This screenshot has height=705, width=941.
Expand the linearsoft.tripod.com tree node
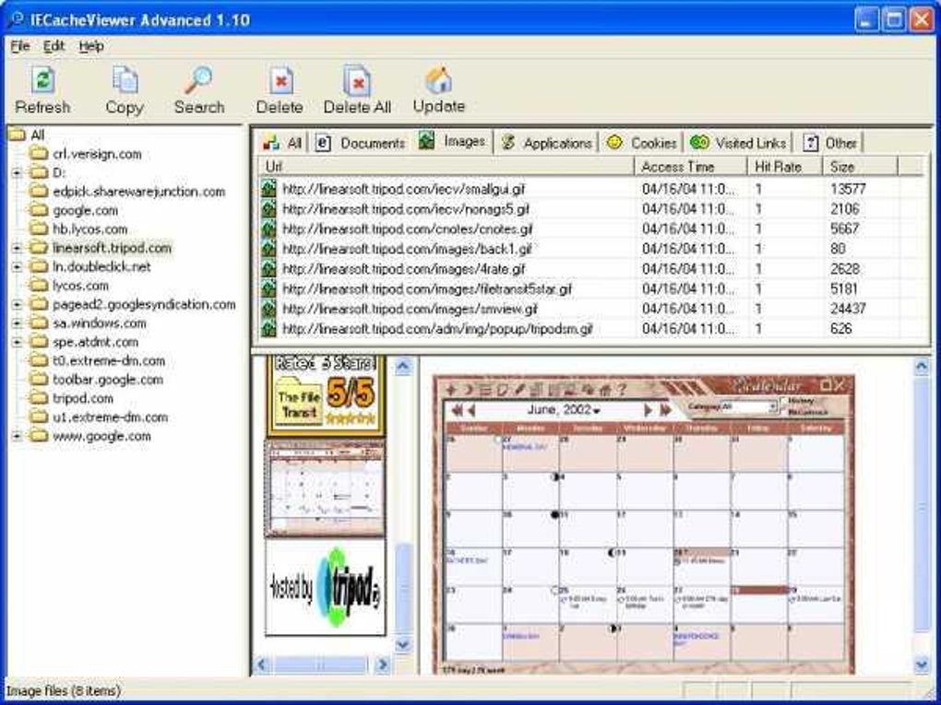(17, 248)
